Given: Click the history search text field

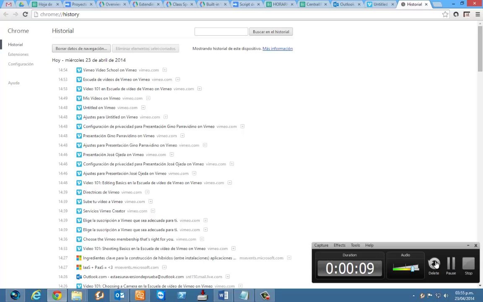Looking at the screenshot, I should pos(221,31).
